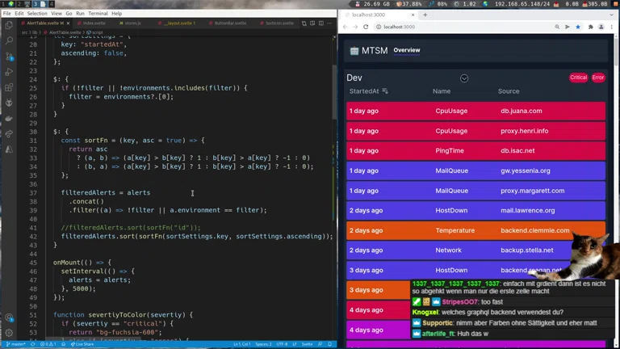Open Source Control view in activity bar

9,57
